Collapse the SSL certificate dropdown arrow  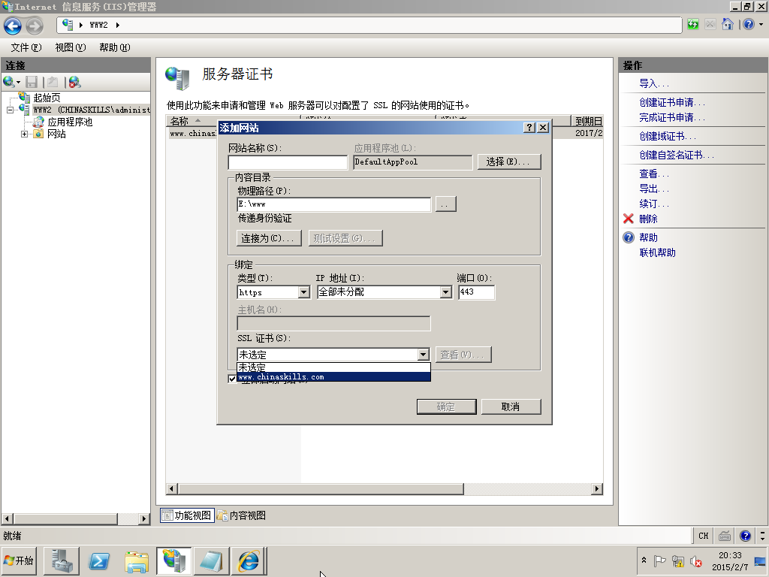coord(424,355)
